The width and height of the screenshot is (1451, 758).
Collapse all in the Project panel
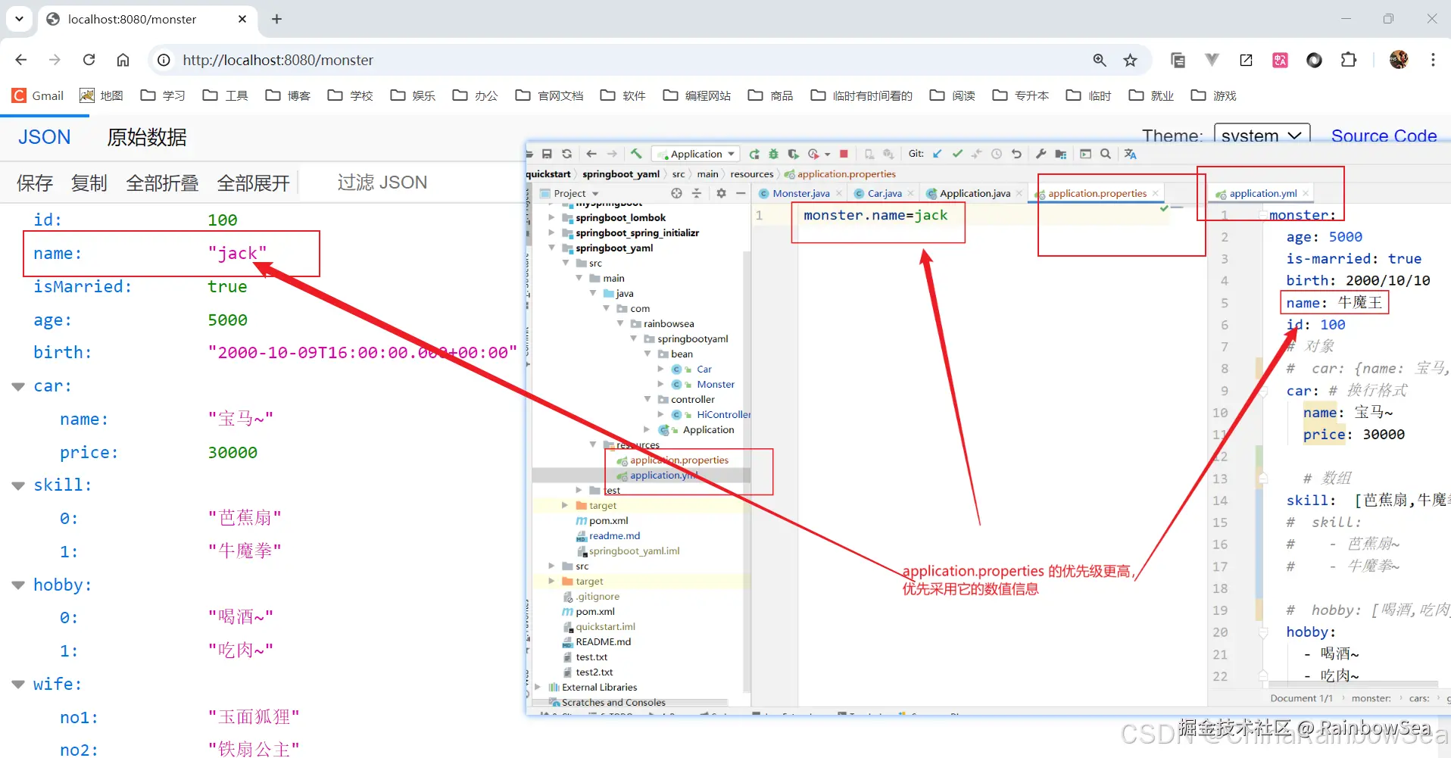tap(697, 193)
